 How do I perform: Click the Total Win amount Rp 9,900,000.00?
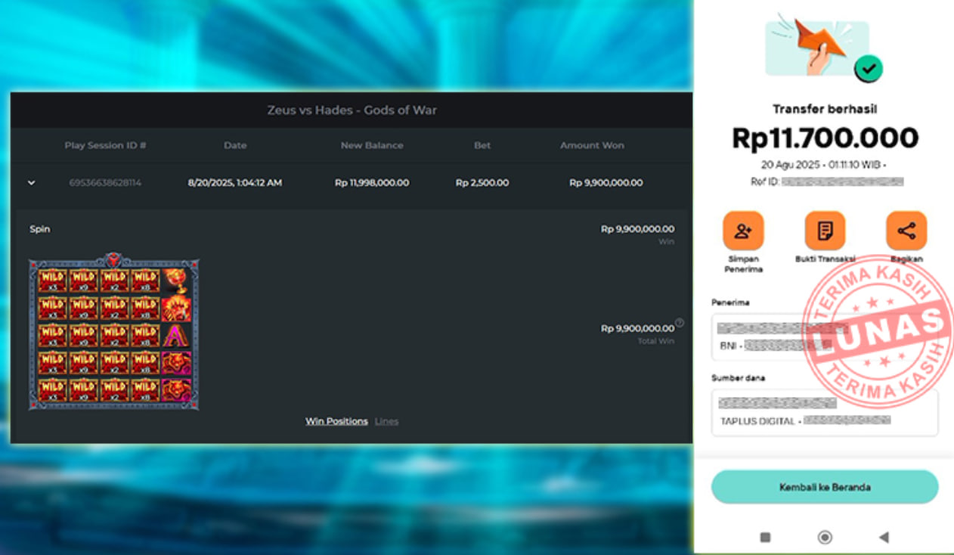point(637,328)
